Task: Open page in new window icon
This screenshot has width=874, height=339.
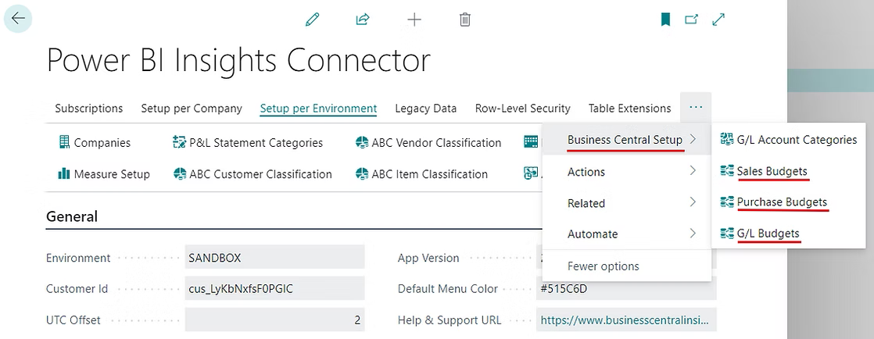Action: coord(691,20)
